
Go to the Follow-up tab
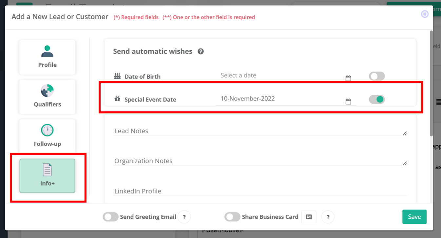click(47, 137)
